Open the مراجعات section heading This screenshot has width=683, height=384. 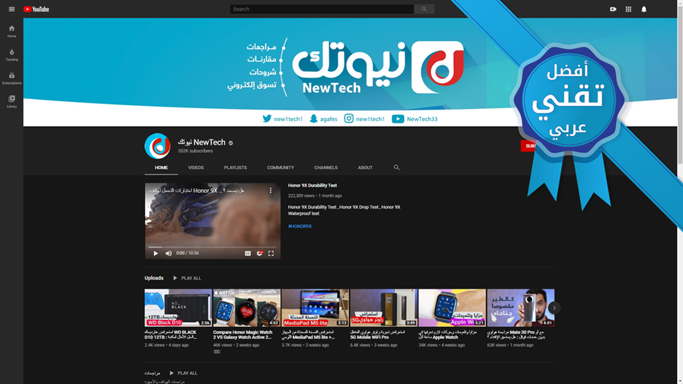(152, 373)
